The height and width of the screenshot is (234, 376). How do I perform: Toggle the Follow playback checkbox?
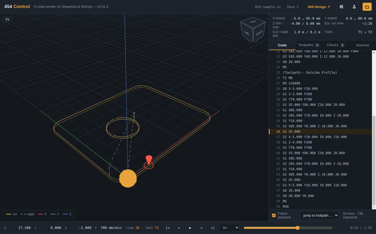point(274,215)
